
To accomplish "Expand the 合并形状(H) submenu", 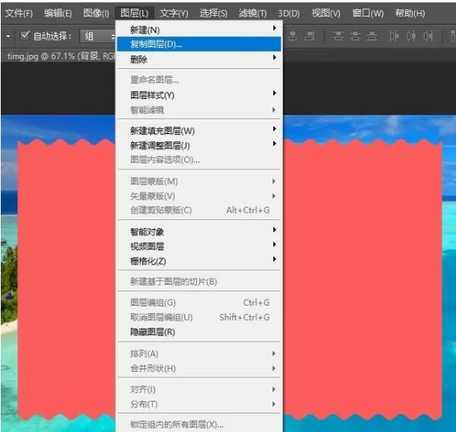I will (199, 368).
